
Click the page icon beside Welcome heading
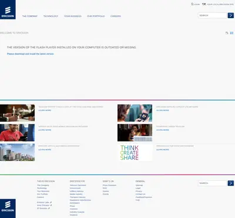pyautogui.click(x=227, y=33)
